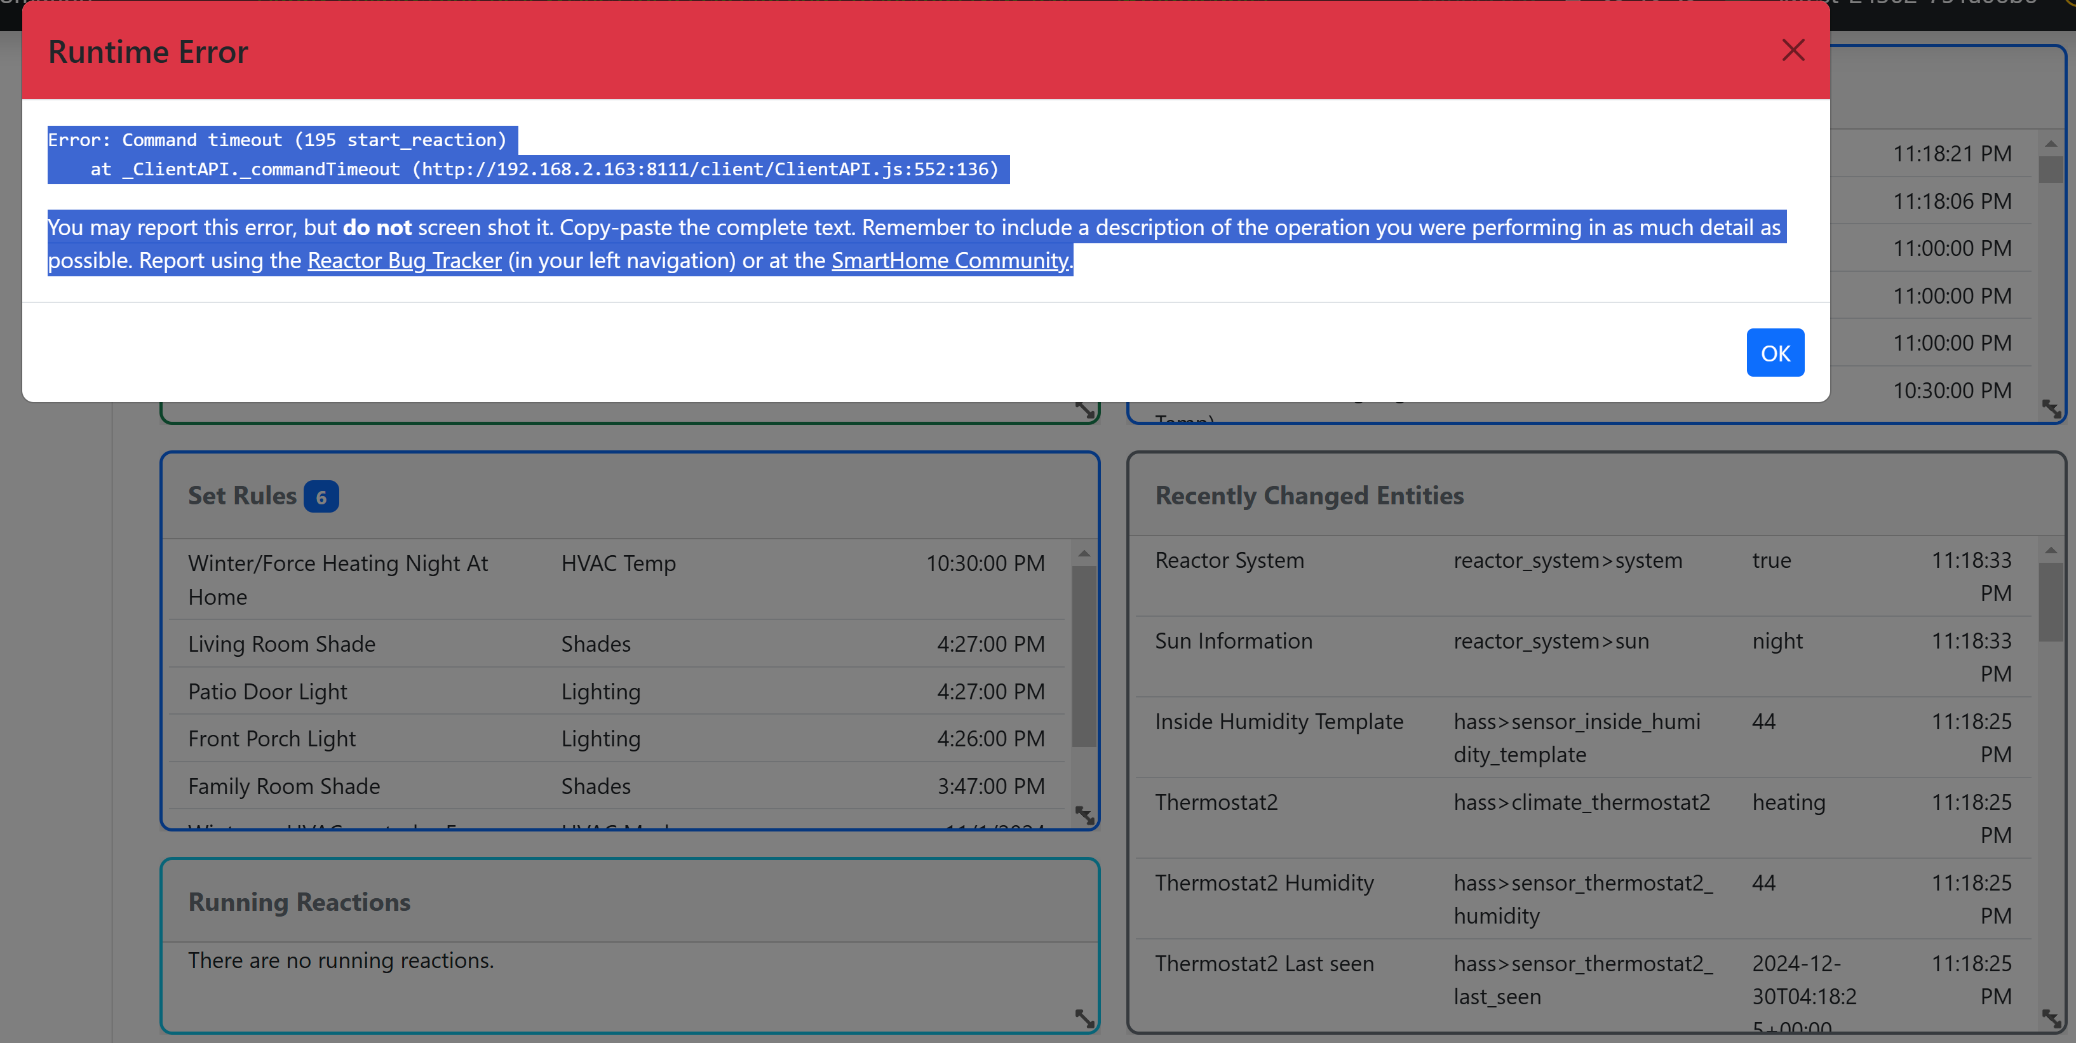Click 'hass>climate_thermostat2' entity ID
This screenshot has width=2076, height=1043.
tap(1581, 802)
